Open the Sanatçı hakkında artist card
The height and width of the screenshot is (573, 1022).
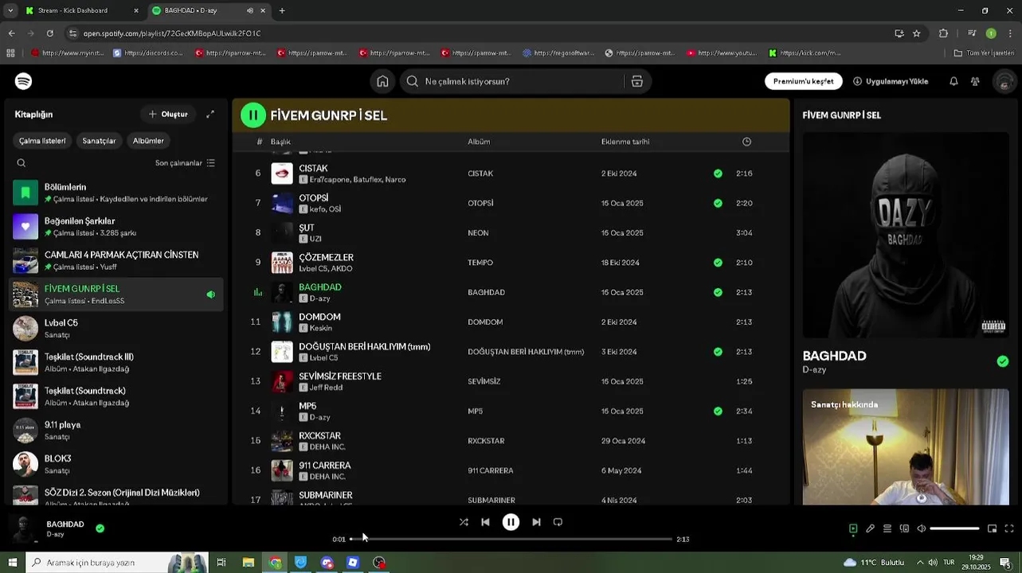tap(906, 447)
